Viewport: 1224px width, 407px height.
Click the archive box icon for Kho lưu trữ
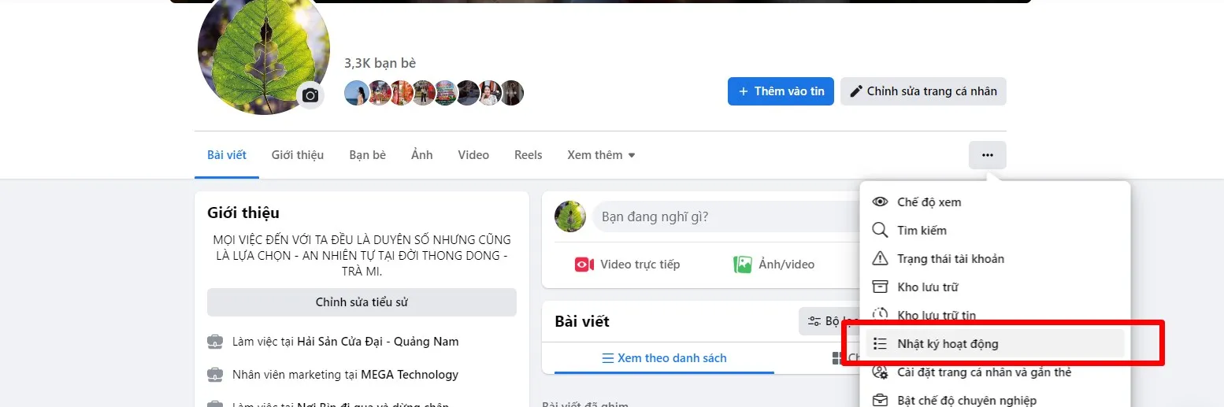(881, 287)
